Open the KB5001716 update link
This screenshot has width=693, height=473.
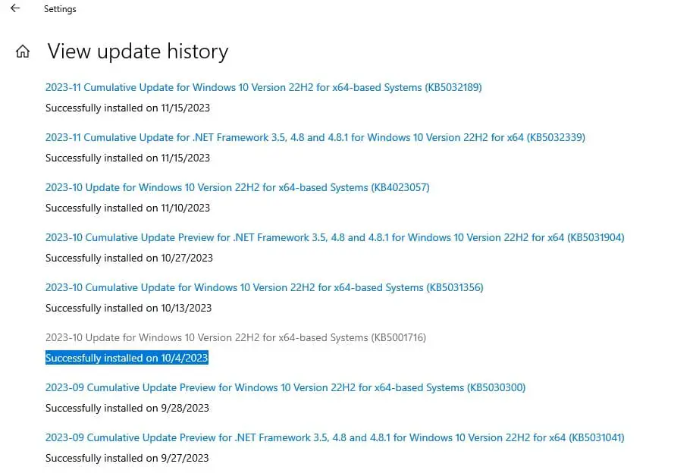[236, 338]
